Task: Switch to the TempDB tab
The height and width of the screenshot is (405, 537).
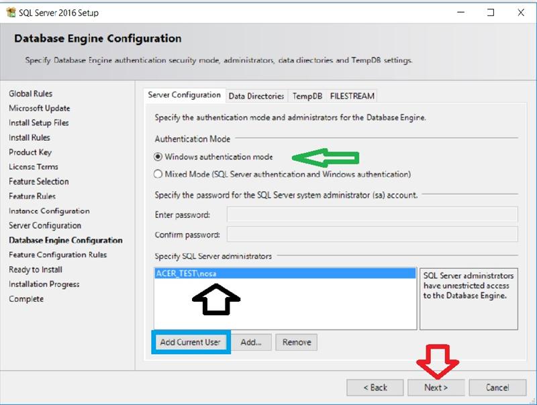Action: tap(307, 96)
